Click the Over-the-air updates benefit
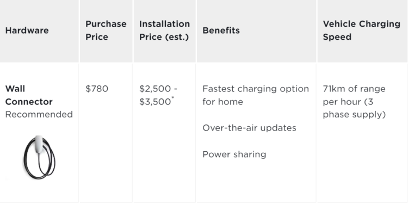 tap(249, 128)
